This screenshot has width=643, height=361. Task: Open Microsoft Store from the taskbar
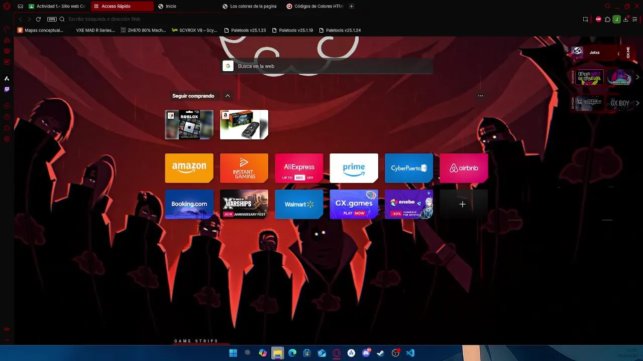coord(307,353)
